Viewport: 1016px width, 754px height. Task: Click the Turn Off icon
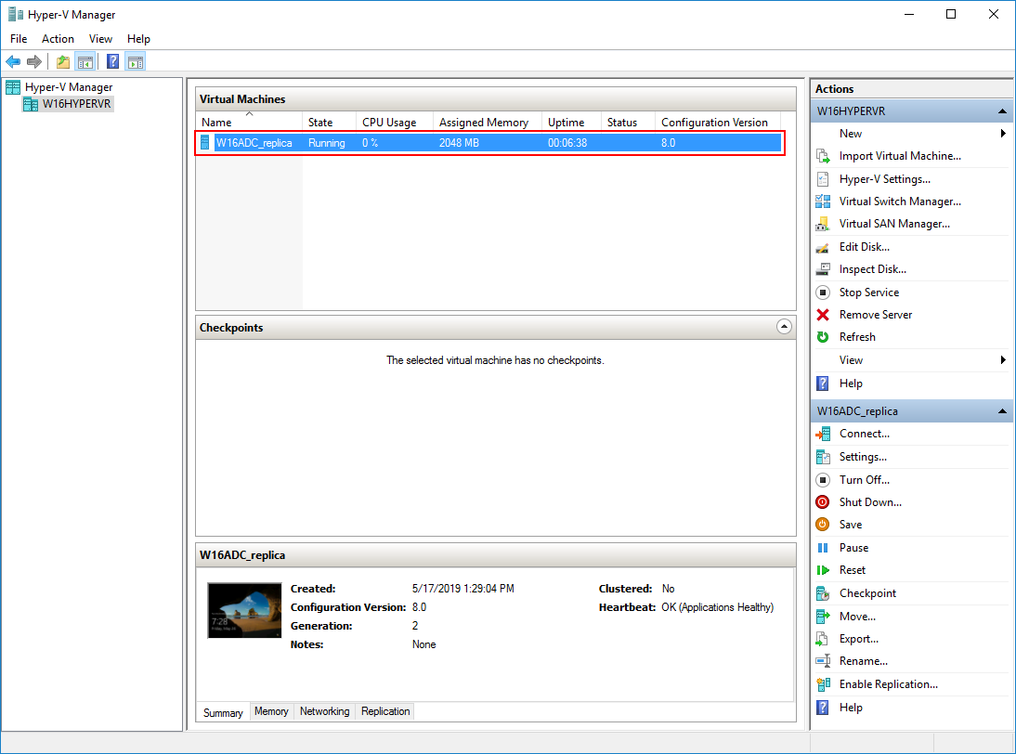tap(823, 480)
